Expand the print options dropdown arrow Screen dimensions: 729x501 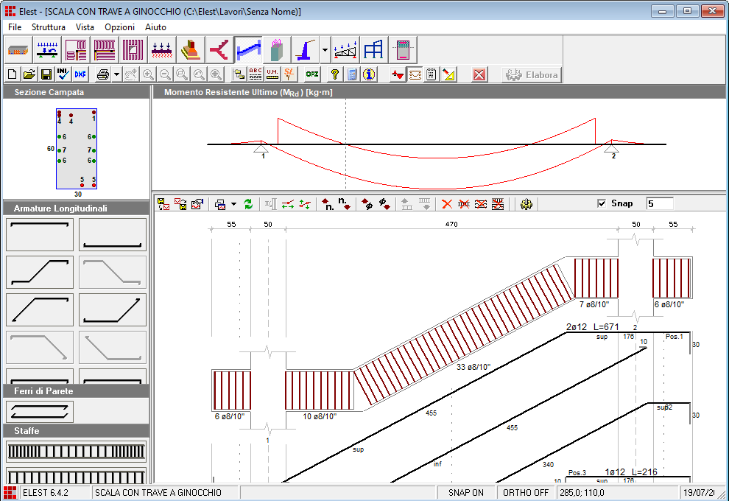coord(116,74)
